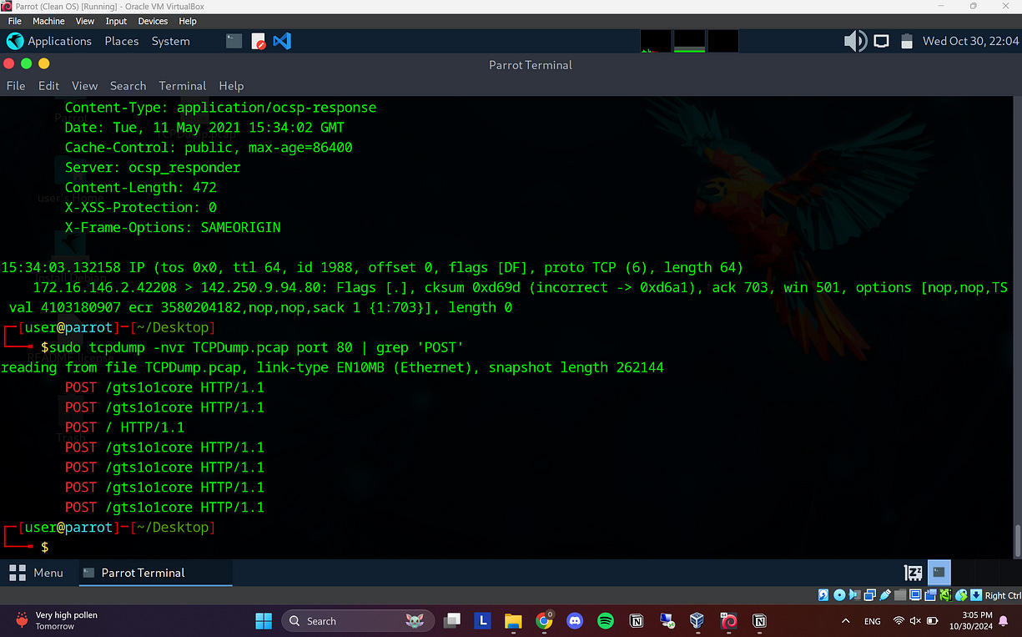Image resolution: width=1022 pixels, height=637 pixels.
Task: Open Spotify from the Windows taskbar
Action: point(605,620)
